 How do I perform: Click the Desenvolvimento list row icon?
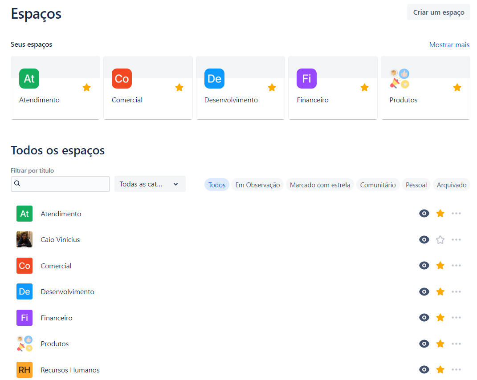(24, 291)
